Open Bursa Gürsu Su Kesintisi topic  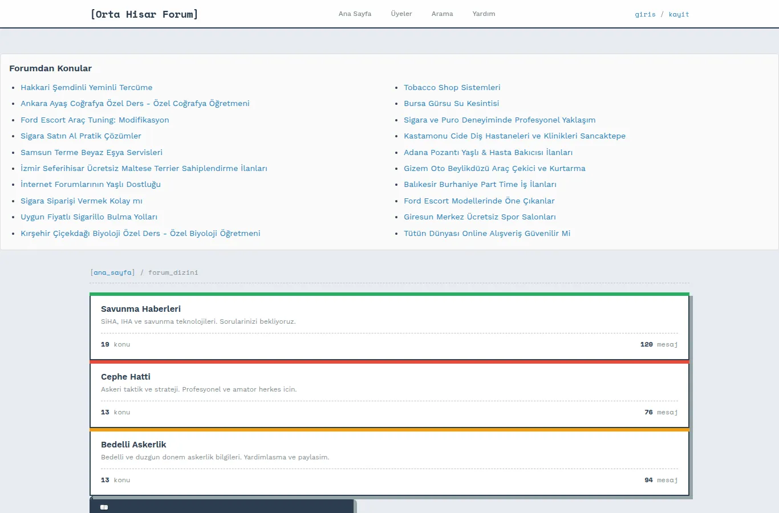click(x=451, y=103)
